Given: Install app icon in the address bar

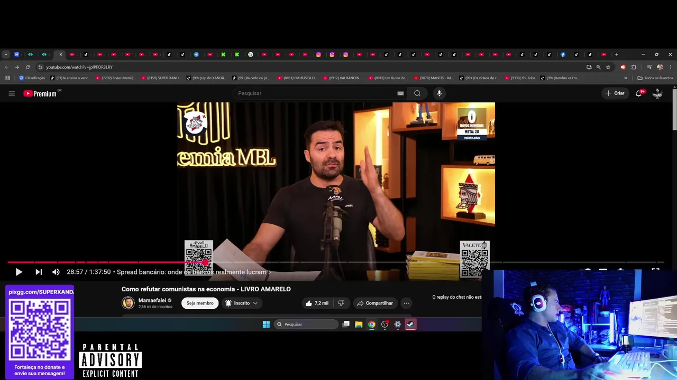Looking at the screenshot, I should tap(589, 67).
